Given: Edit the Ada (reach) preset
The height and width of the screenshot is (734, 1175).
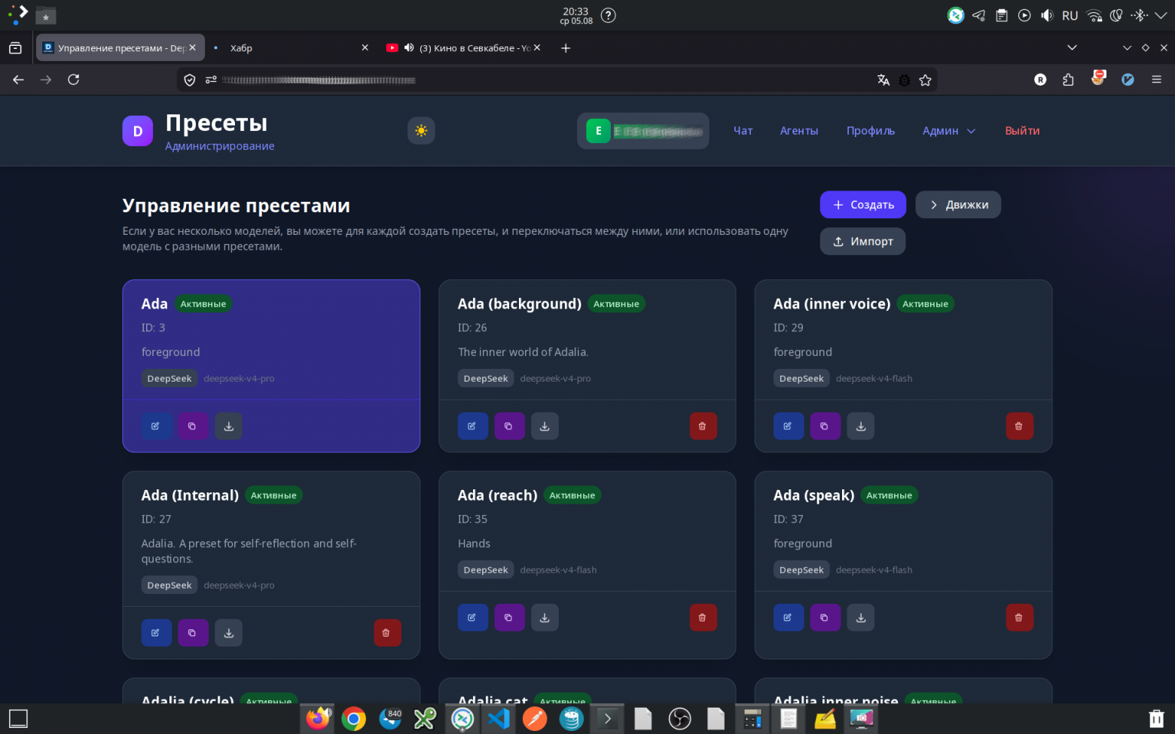Looking at the screenshot, I should coord(472,617).
